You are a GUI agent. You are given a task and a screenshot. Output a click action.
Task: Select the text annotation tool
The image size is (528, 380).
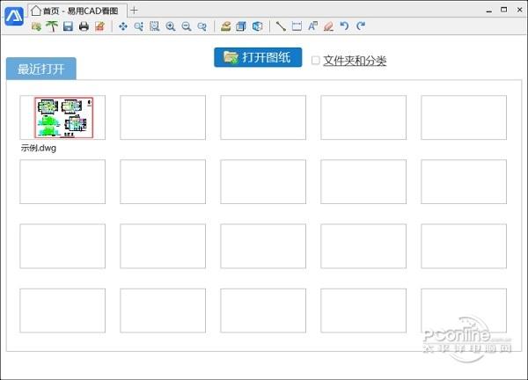pyautogui.click(x=312, y=26)
